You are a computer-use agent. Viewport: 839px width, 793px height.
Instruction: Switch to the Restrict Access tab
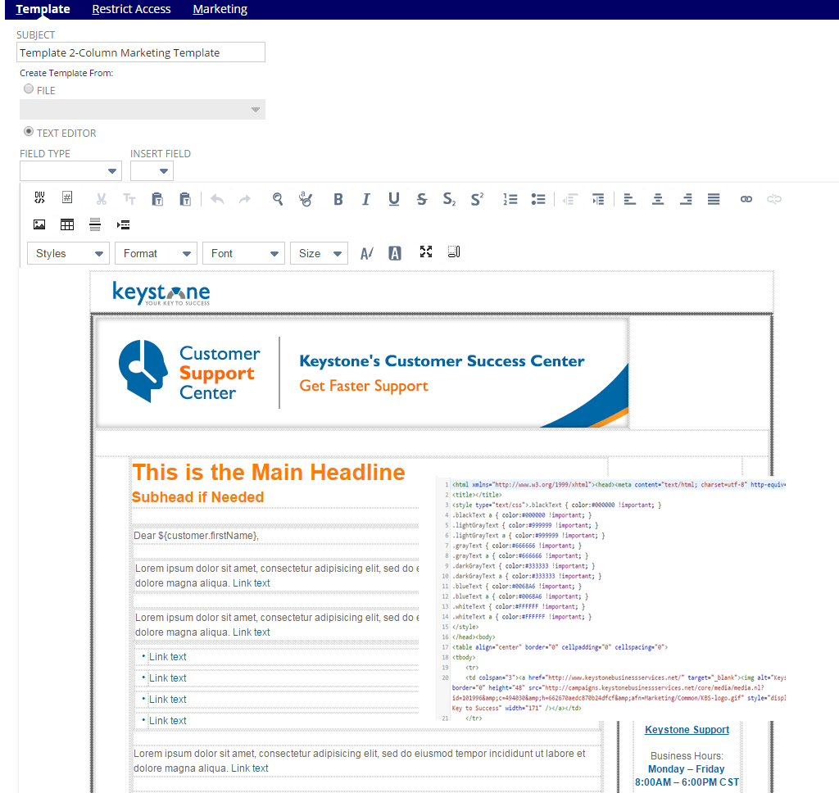[132, 9]
